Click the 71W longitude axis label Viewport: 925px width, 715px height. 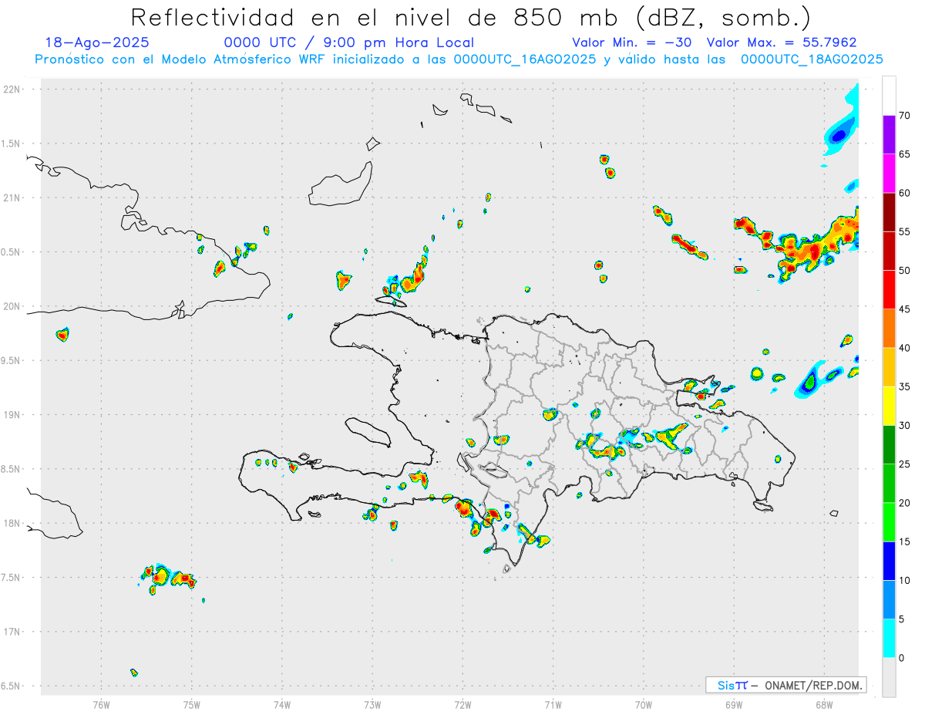553,704
